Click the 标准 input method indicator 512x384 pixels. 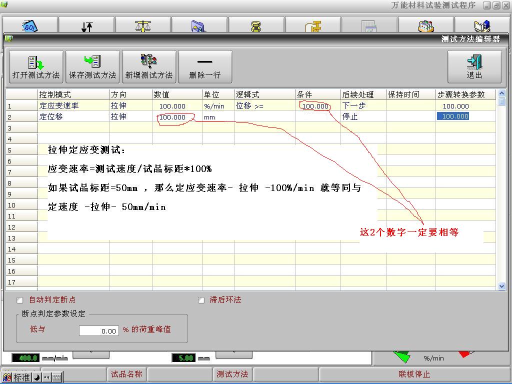pyautogui.click(x=21, y=377)
